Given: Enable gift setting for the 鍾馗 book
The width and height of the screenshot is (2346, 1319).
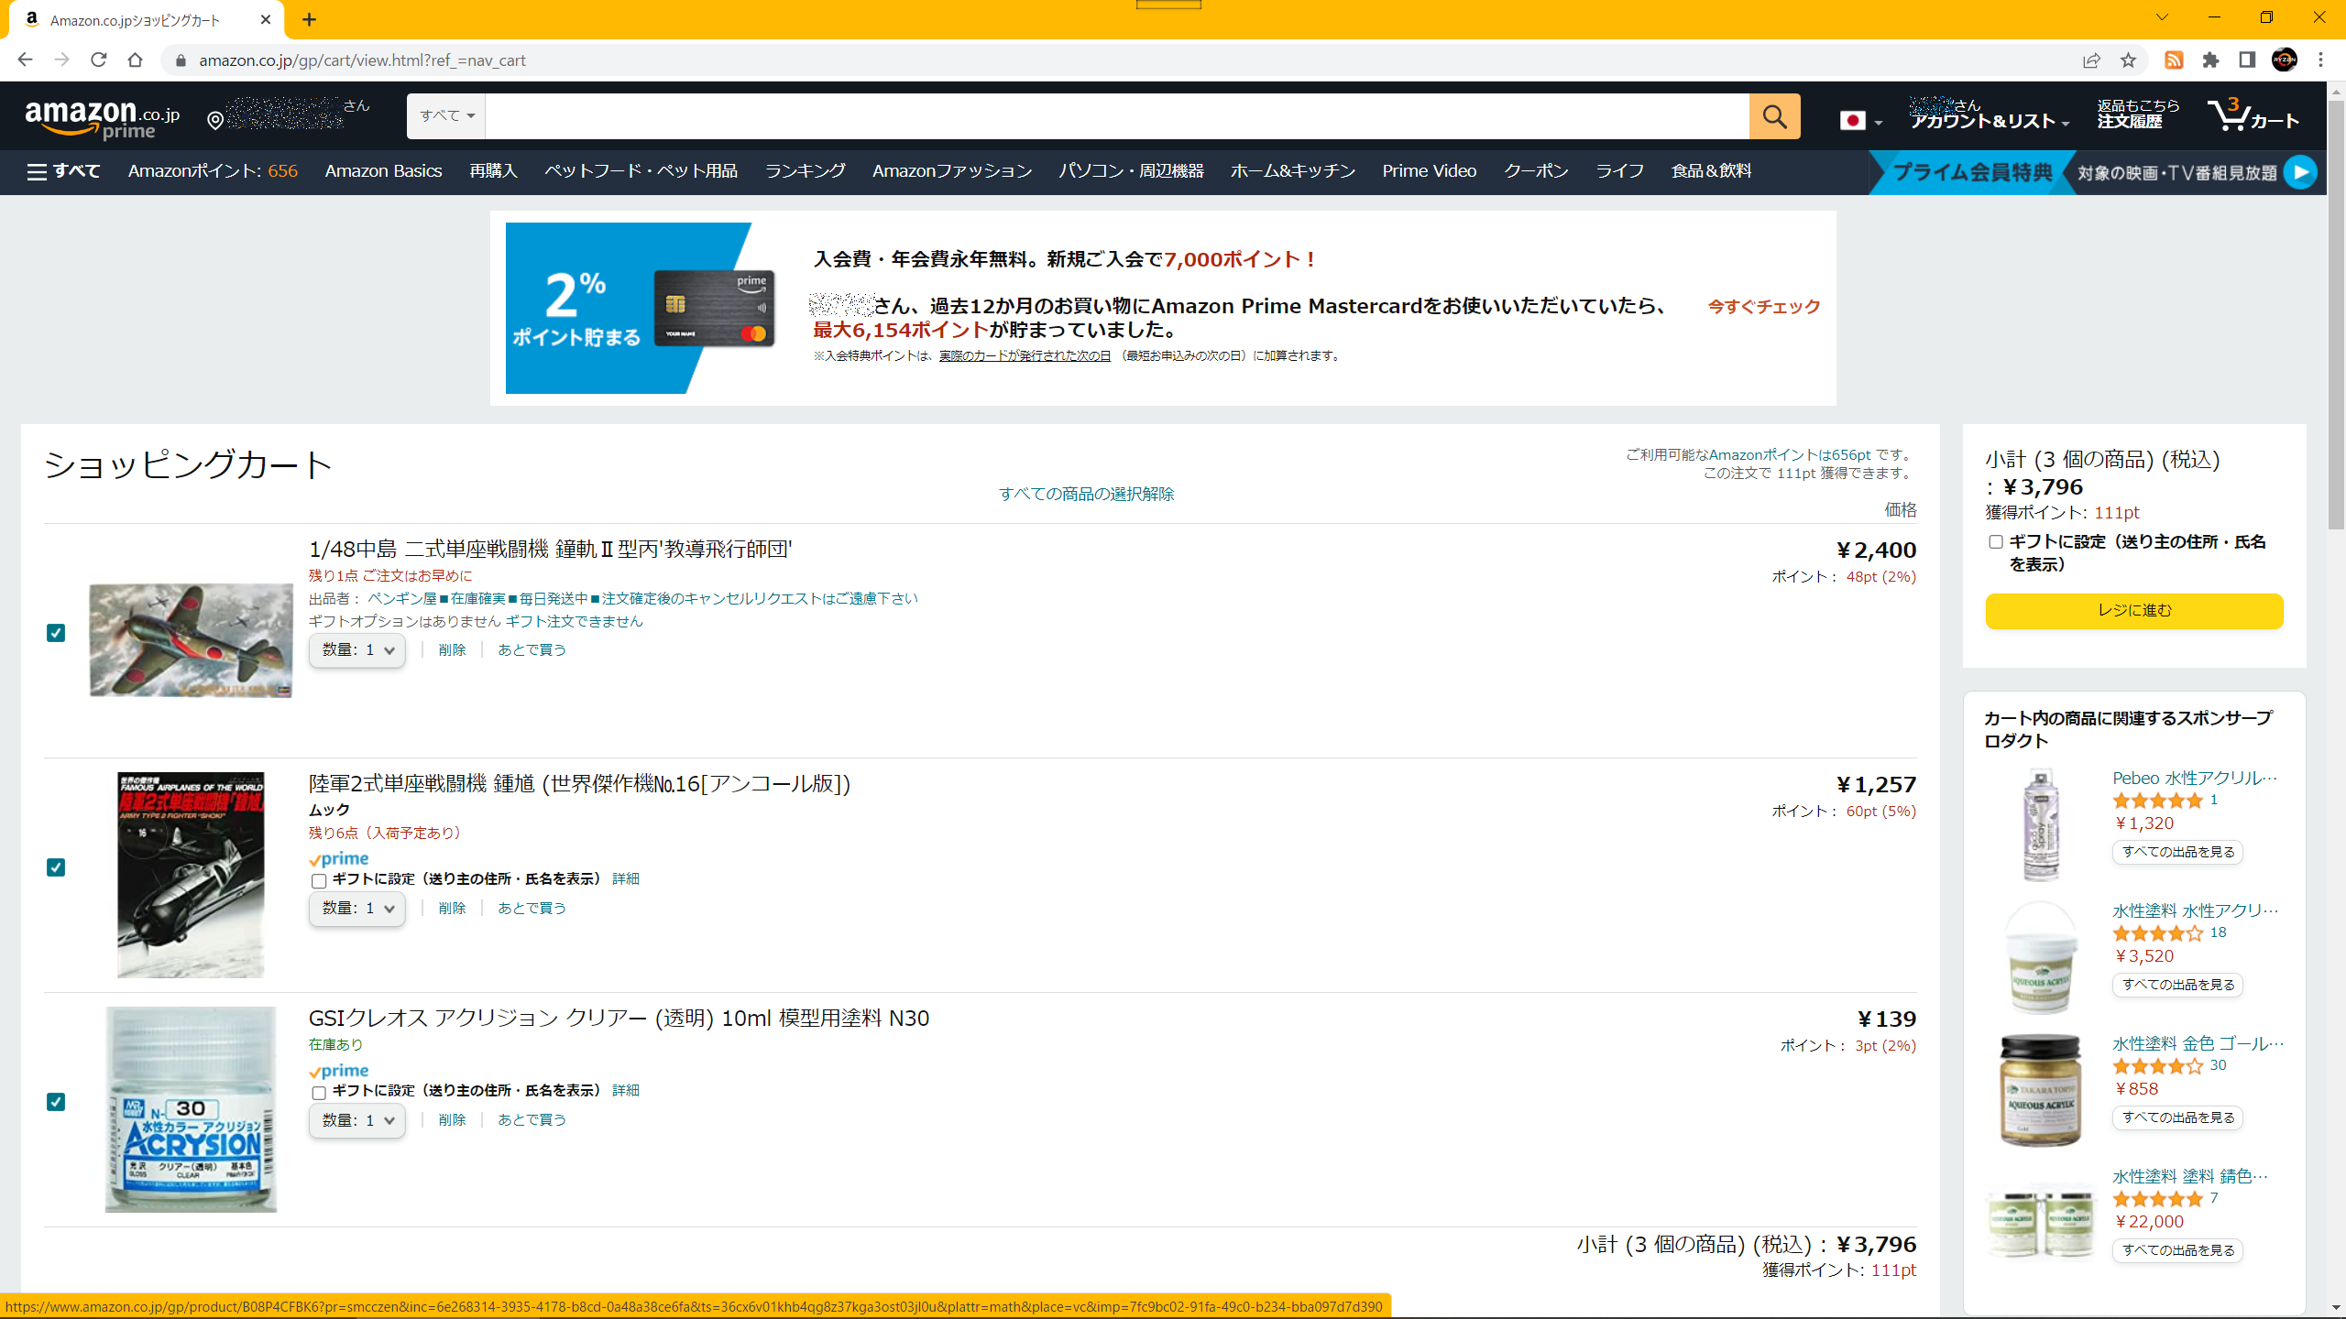Looking at the screenshot, I should (x=319, y=881).
